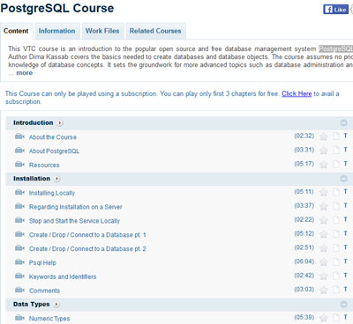Collapse the Data Types section
This screenshot has height=324, width=353.
pos(343,305)
